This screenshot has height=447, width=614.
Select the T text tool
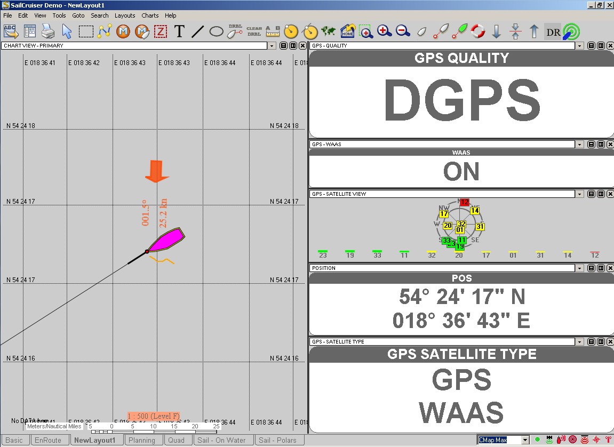(179, 31)
